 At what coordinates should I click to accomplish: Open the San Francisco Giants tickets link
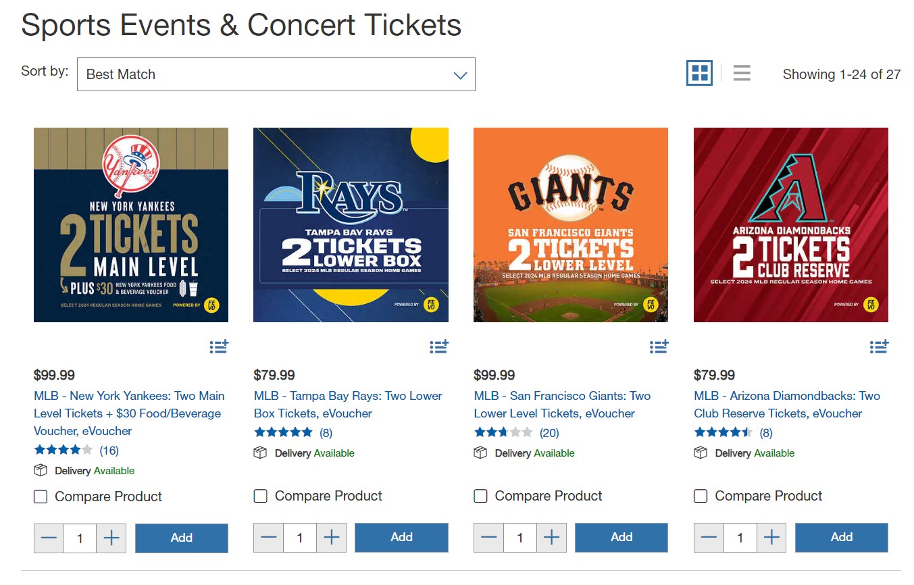click(562, 404)
